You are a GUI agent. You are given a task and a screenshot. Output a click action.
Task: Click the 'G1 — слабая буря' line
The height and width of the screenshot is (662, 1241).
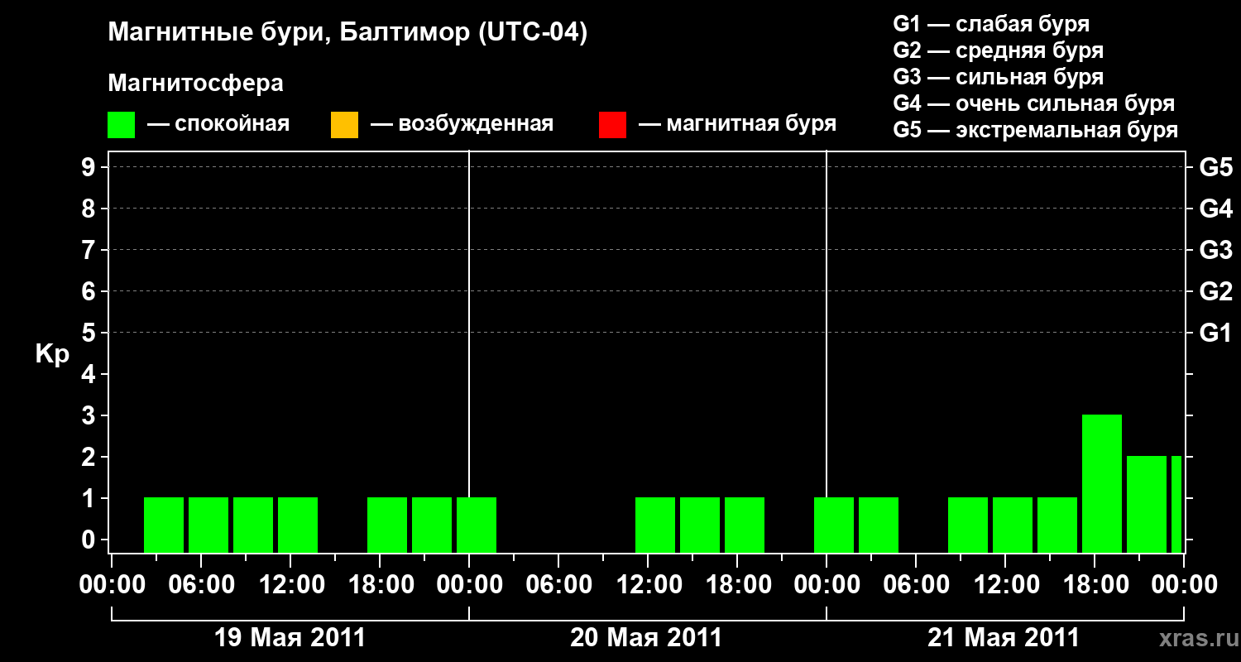991,24
